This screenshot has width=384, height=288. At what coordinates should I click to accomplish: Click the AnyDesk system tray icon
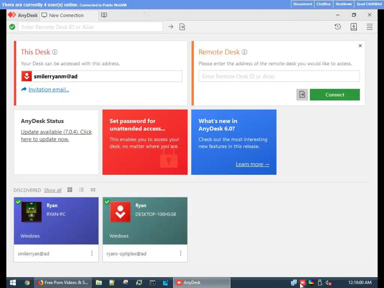coord(303,283)
